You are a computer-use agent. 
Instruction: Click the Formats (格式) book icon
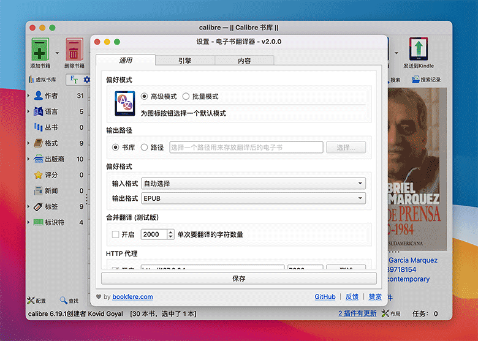pos(39,143)
